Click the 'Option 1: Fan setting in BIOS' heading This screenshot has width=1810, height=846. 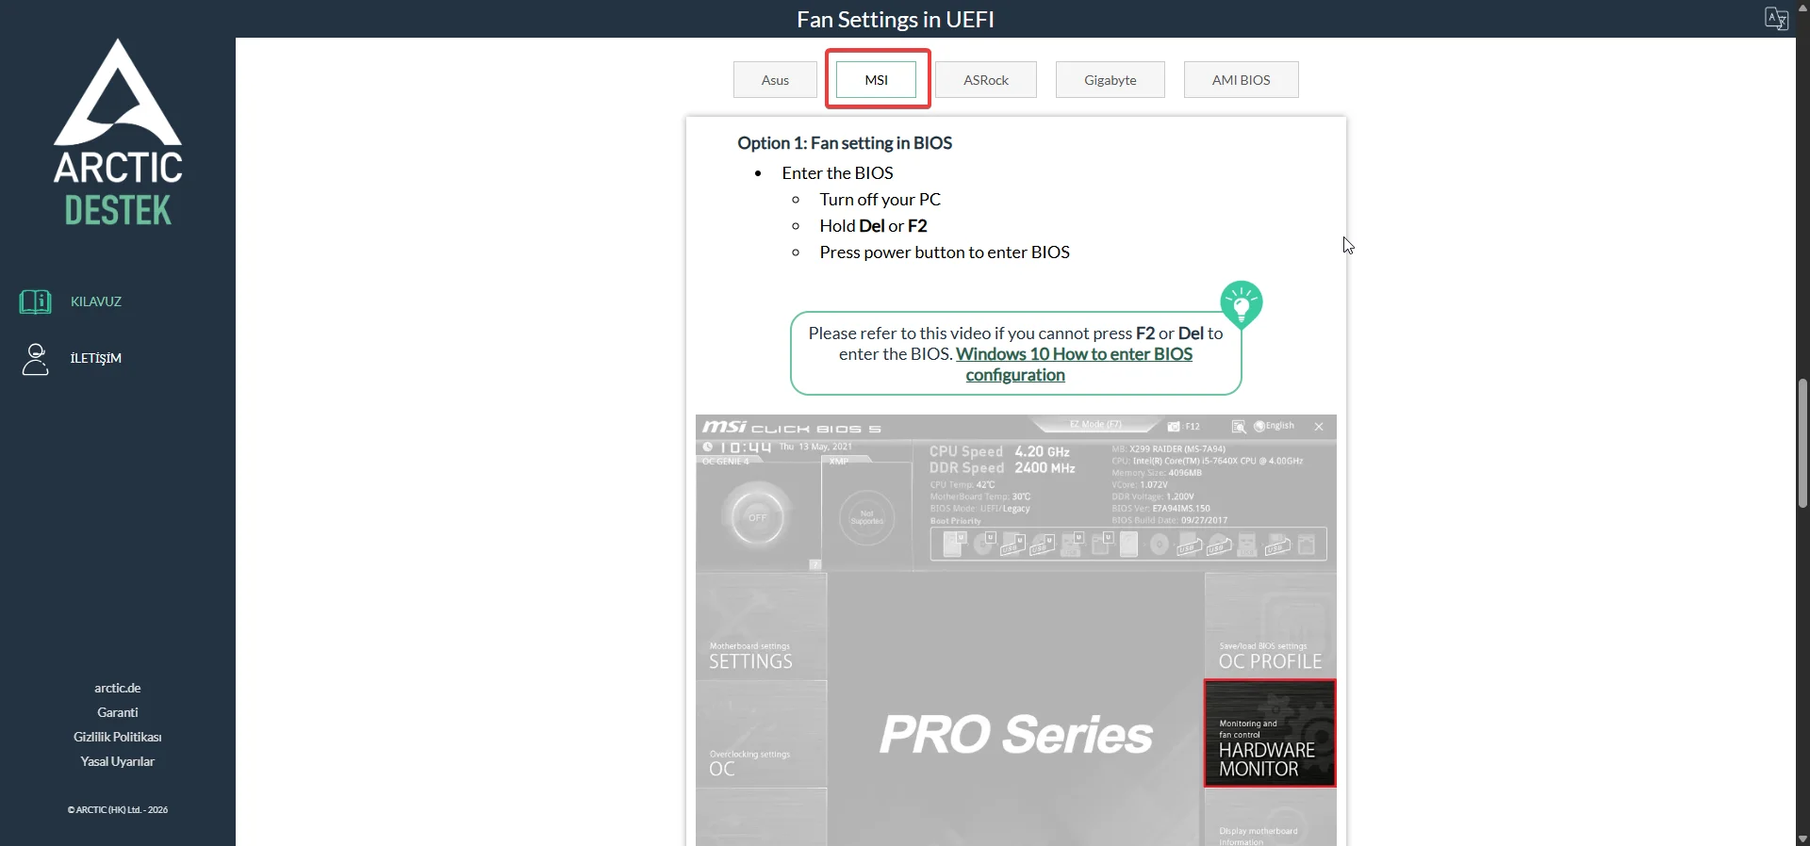pos(845,143)
